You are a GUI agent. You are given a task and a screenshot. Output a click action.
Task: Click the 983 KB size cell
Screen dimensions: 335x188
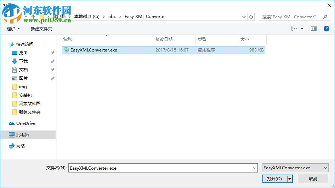tap(256, 50)
